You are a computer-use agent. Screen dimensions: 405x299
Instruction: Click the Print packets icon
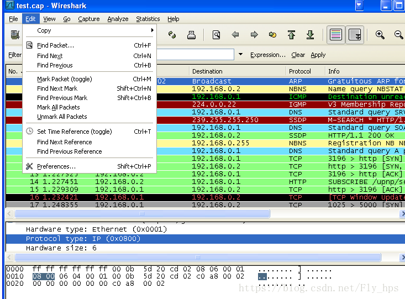(x=191, y=35)
